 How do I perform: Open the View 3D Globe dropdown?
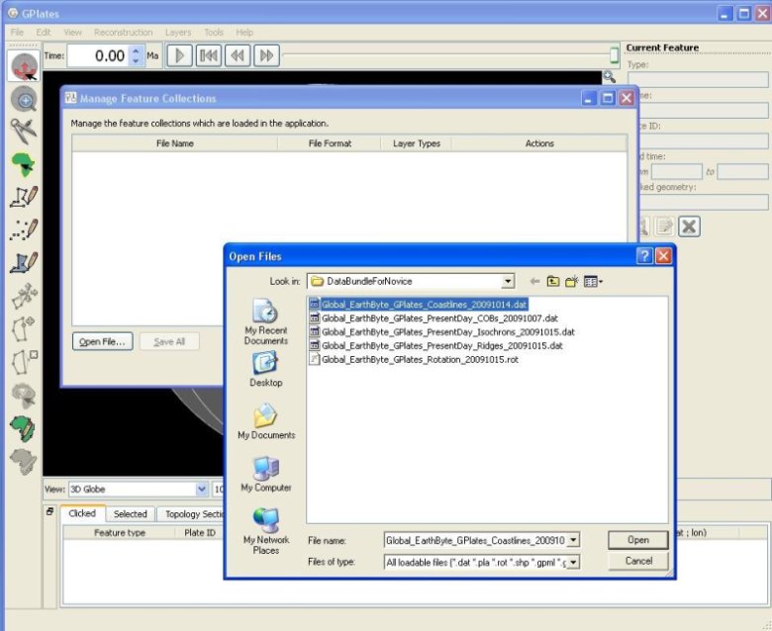pyautogui.click(x=201, y=489)
